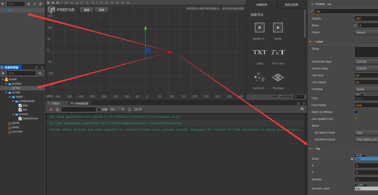Collapse the prefabs folder

click(x=7, y=84)
